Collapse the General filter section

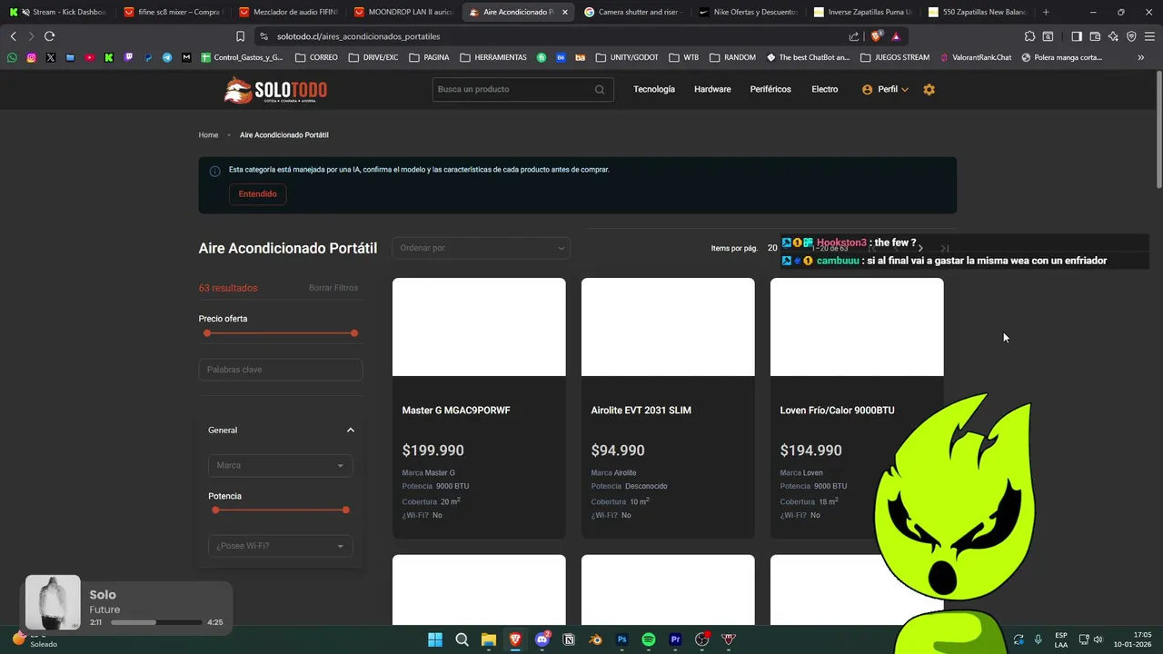pyautogui.click(x=350, y=431)
